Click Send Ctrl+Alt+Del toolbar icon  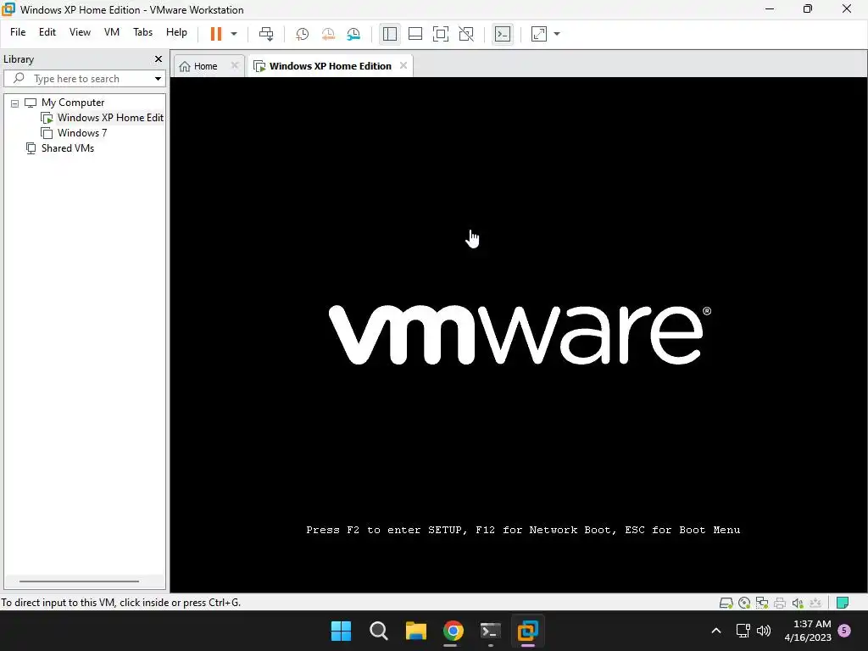tap(266, 34)
